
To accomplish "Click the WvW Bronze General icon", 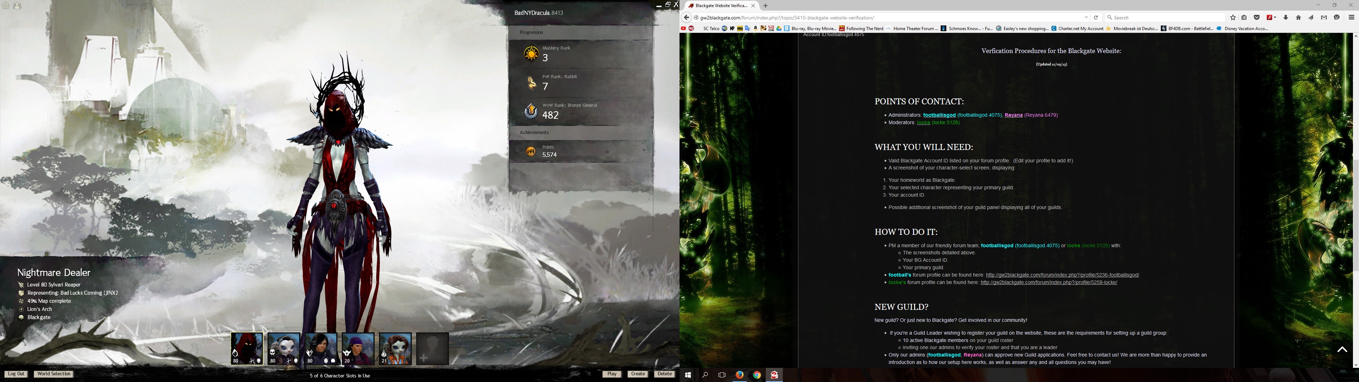I will tap(531, 111).
